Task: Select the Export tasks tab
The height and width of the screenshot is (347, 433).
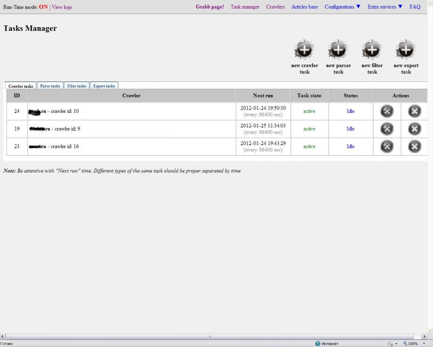Action: click(103, 86)
